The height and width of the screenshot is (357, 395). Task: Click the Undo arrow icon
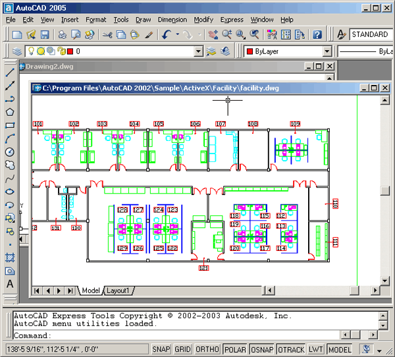tap(167, 34)
